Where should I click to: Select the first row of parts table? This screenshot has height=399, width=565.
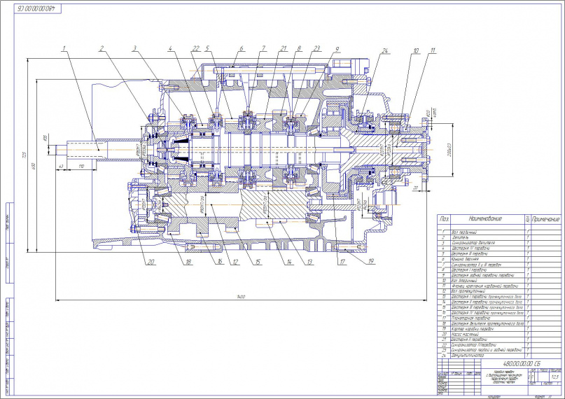(483, 231)
